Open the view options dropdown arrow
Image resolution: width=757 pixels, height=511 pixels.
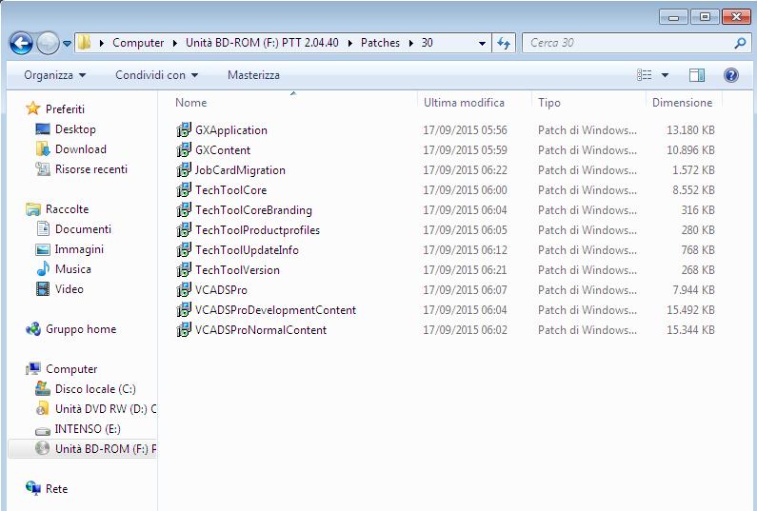pyautogui.click(x=665, y=75)
